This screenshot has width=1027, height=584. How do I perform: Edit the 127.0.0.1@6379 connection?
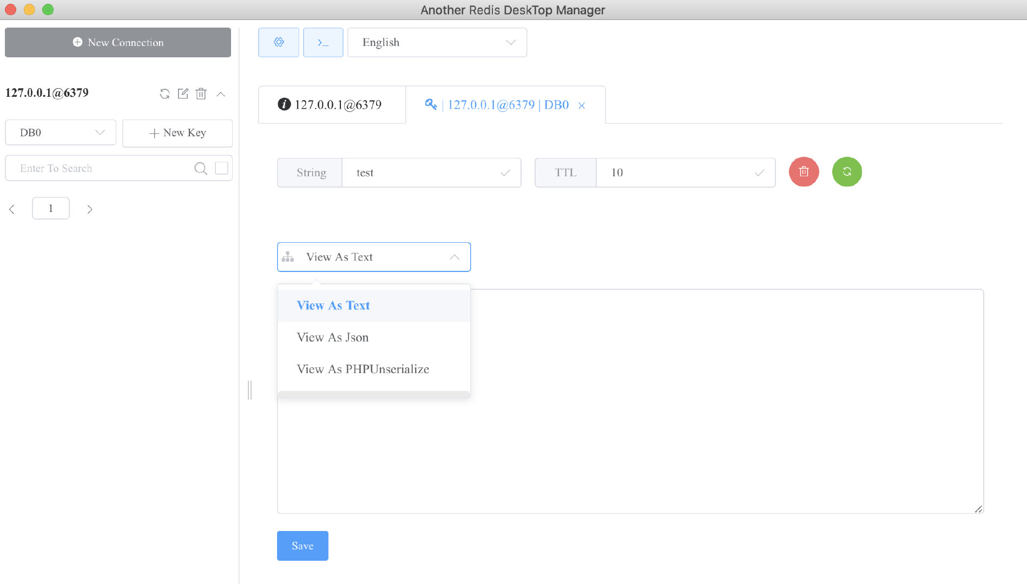tap(183, 94)
